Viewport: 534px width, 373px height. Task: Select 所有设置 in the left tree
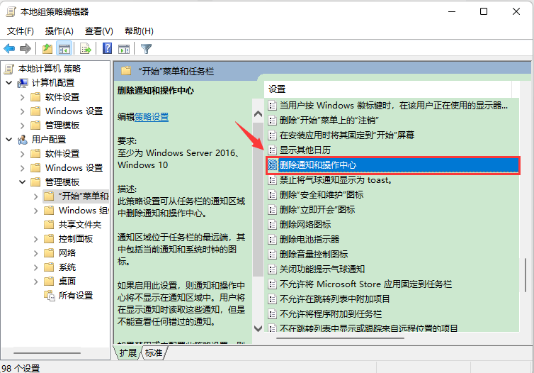[x=75, y=296]
